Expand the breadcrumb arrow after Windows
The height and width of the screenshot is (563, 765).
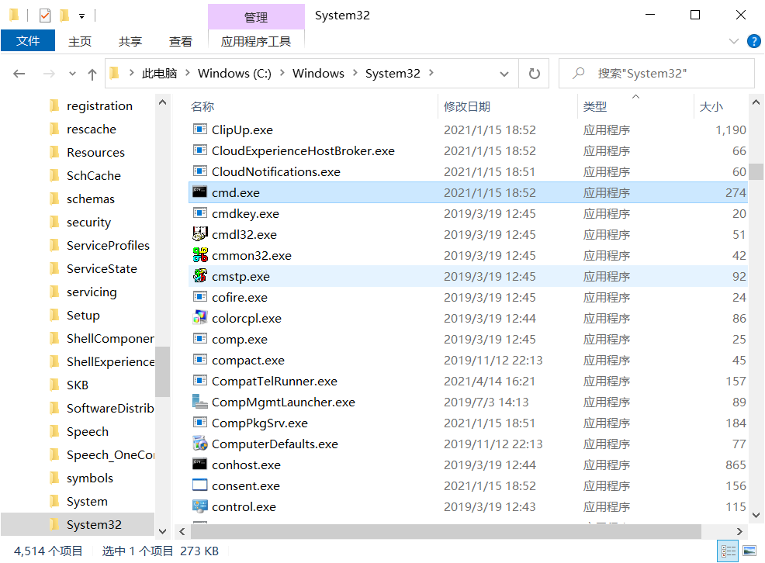pyautogui.click(x=355, y=73)
